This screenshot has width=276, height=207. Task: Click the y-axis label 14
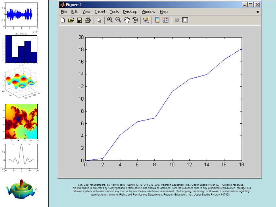point(81,74)
